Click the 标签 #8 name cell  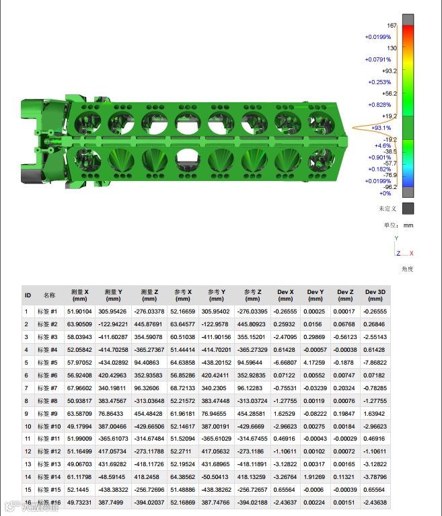(x=49, y=401)
